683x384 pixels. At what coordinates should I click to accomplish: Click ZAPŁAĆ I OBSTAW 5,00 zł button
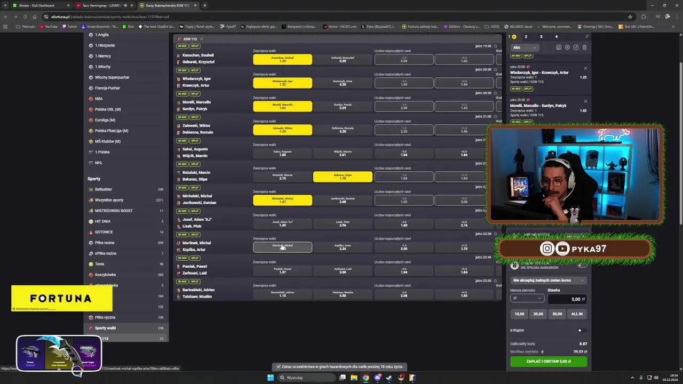point(548,361)
